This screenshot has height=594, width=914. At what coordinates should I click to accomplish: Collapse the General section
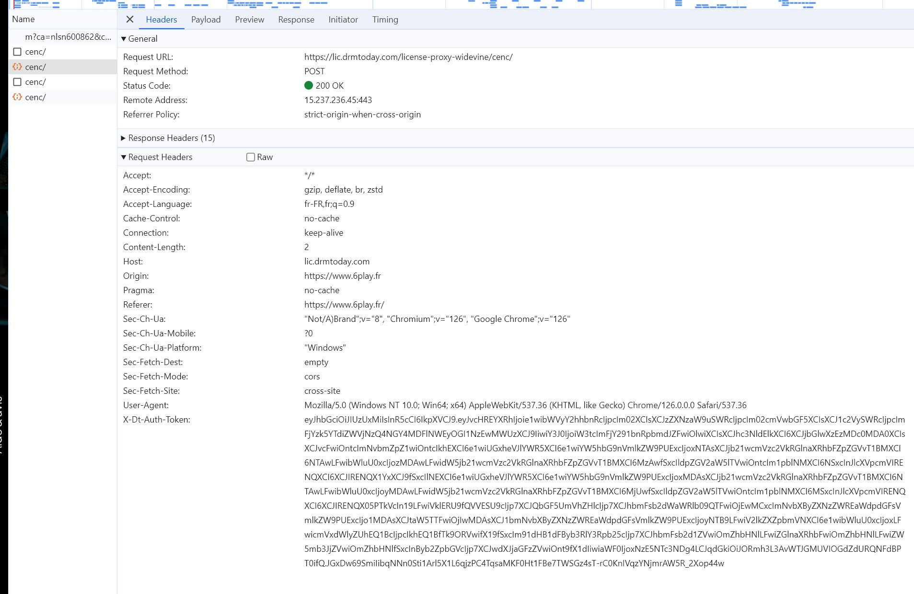[124, 39]
